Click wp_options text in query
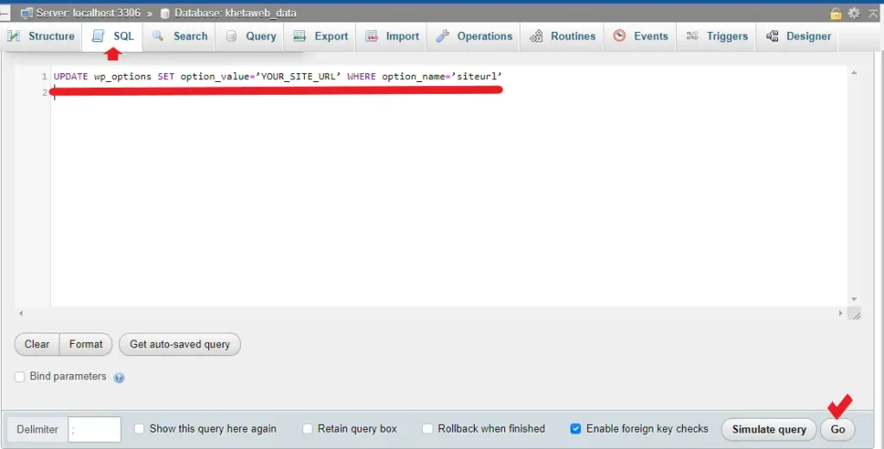Image resolution: width=884 pixels, height=449 pixels. coord(123,77)
